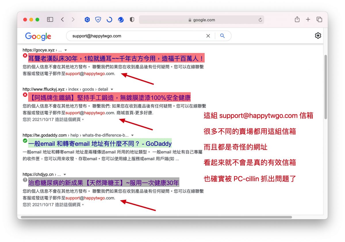This screenshot has width=345, height=242.
Task: Open the blue globe extension icon
Action: (x=121, y=20)
